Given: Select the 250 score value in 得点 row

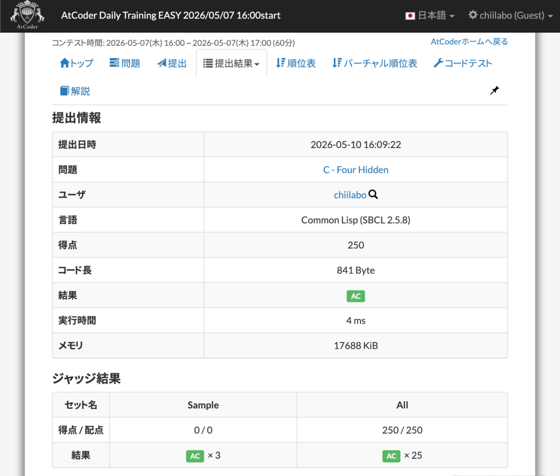Looking at the screenshot, I should (x=355, y=245).
